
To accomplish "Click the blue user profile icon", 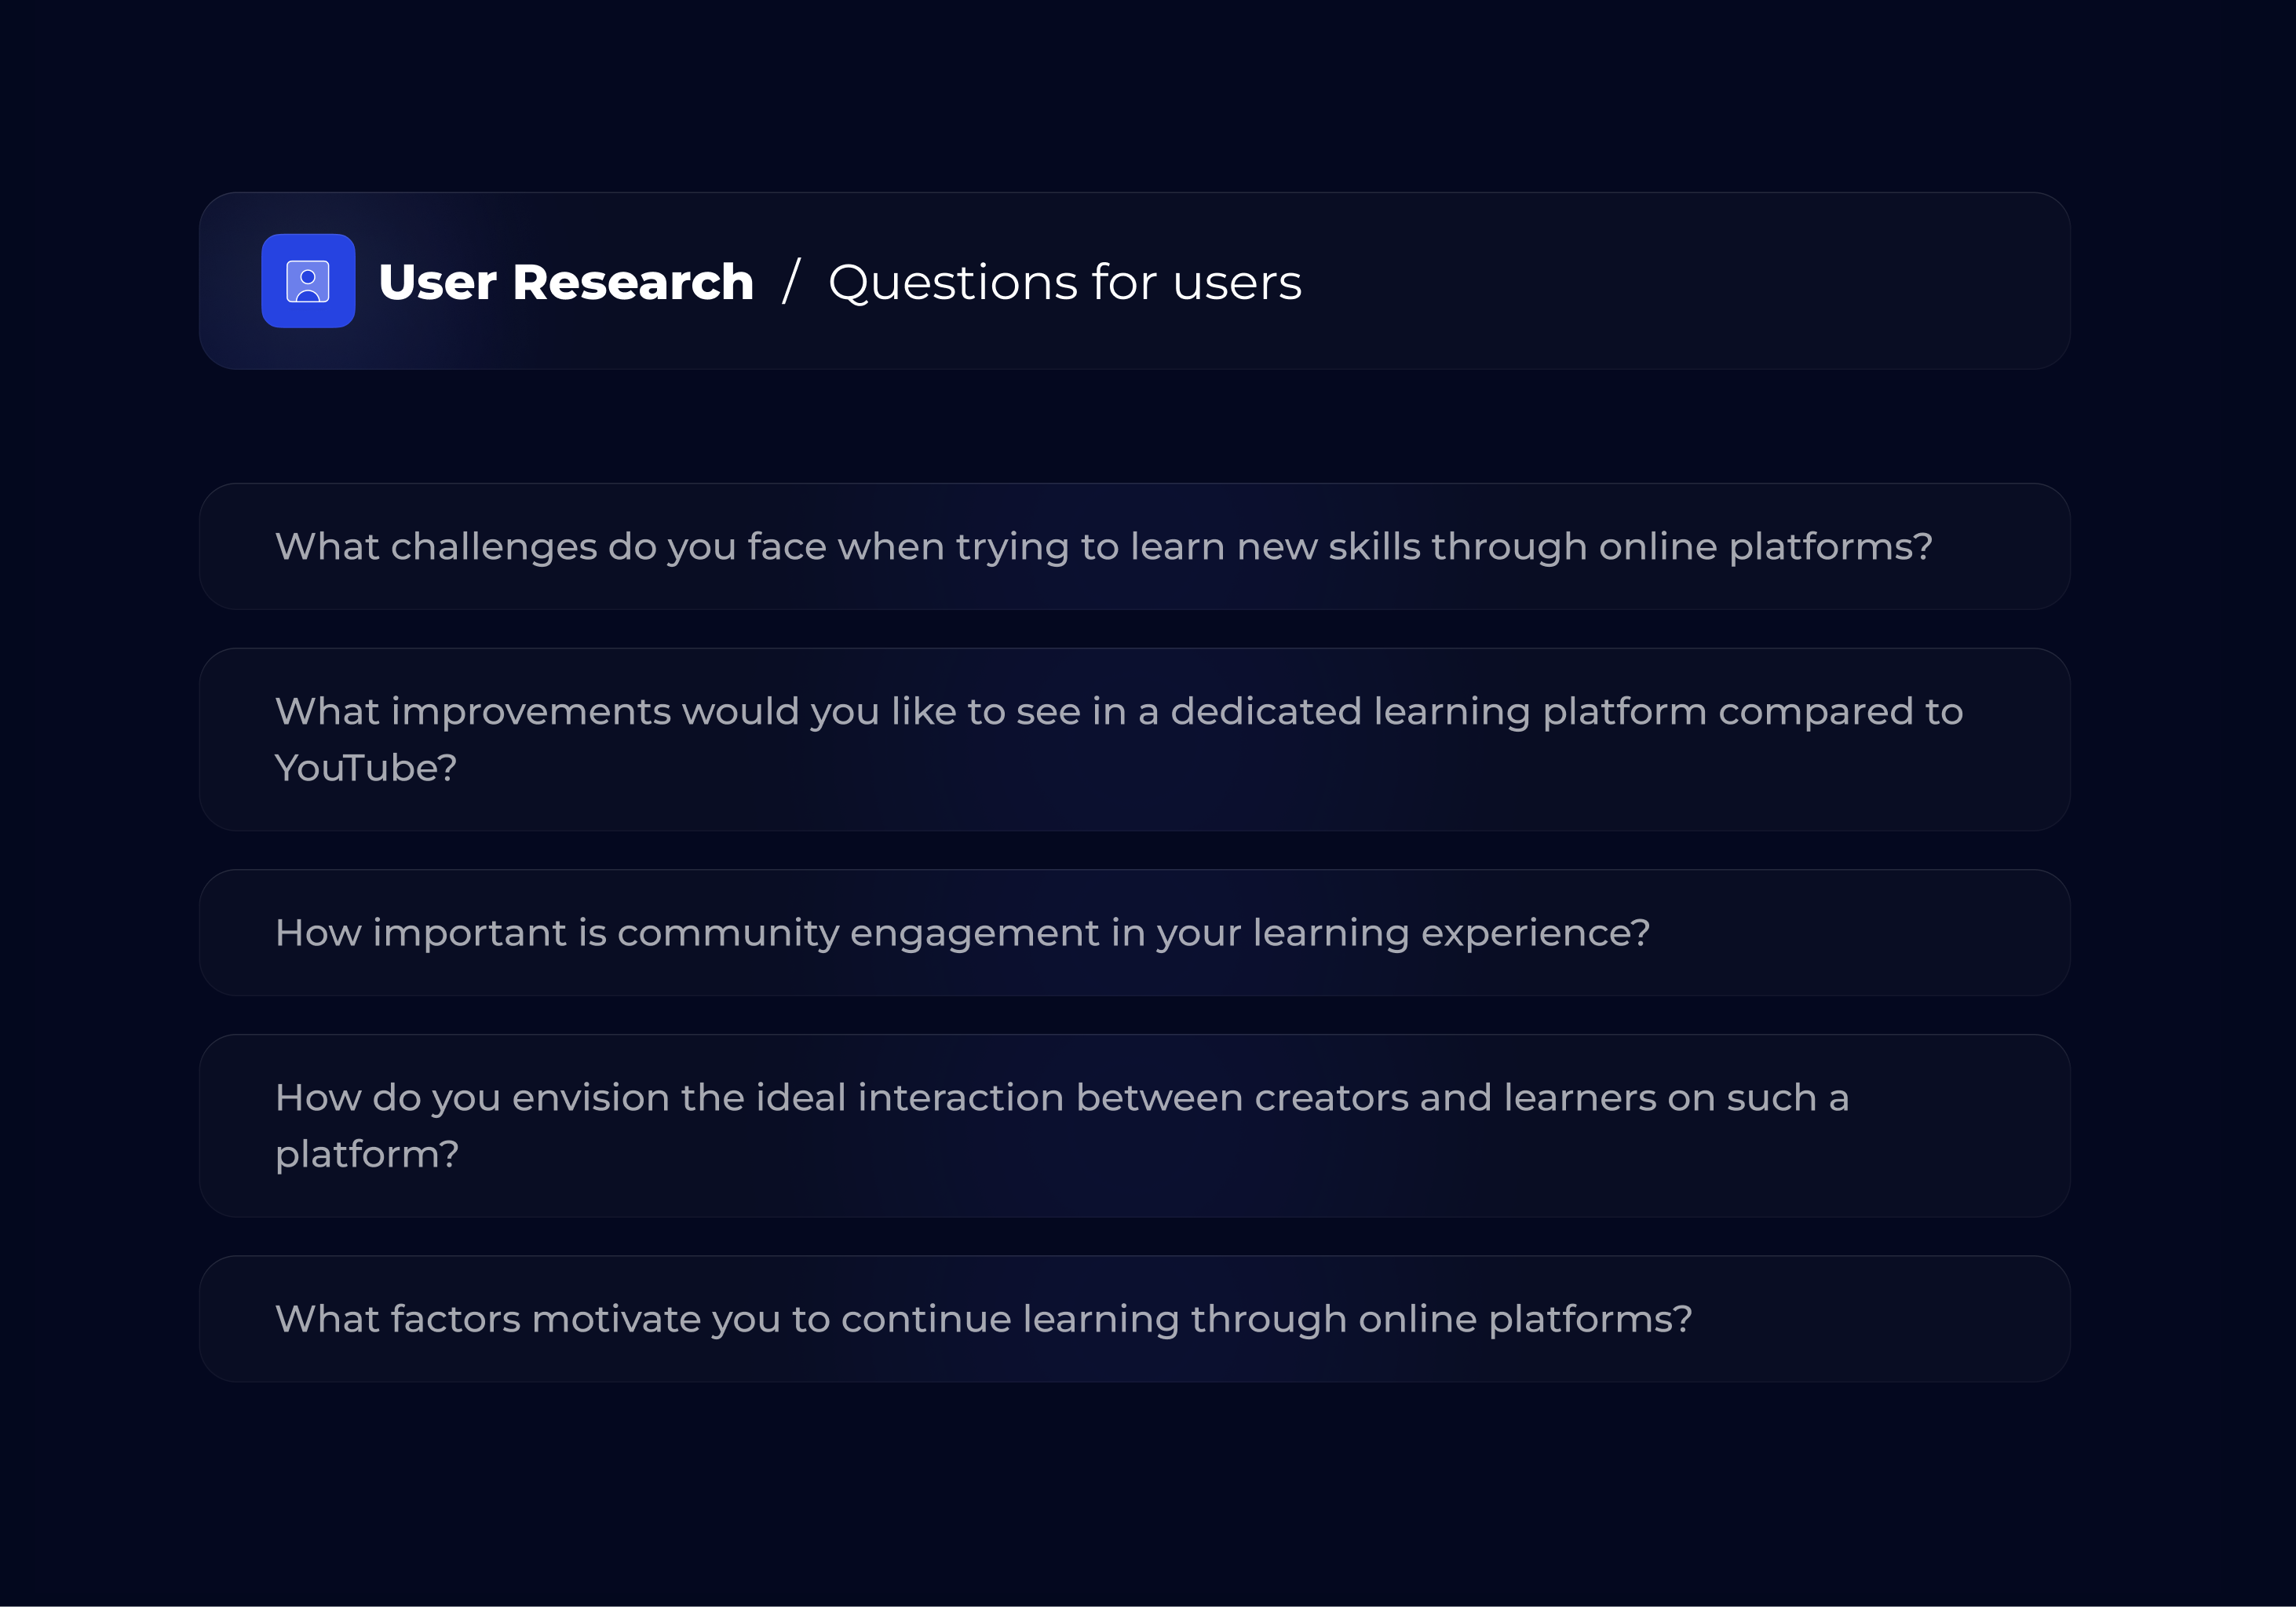I will [308, 281].
